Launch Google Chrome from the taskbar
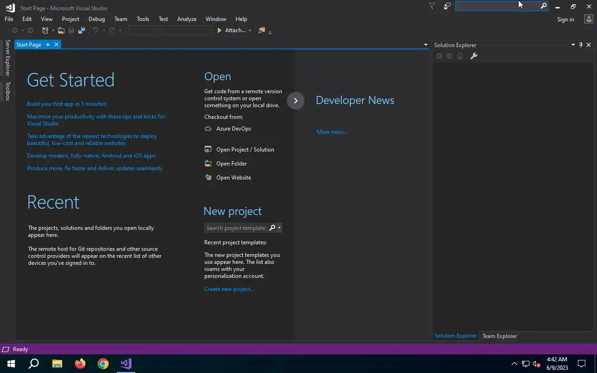Viewport: 597px width, 373px height. tap(103, 364)
